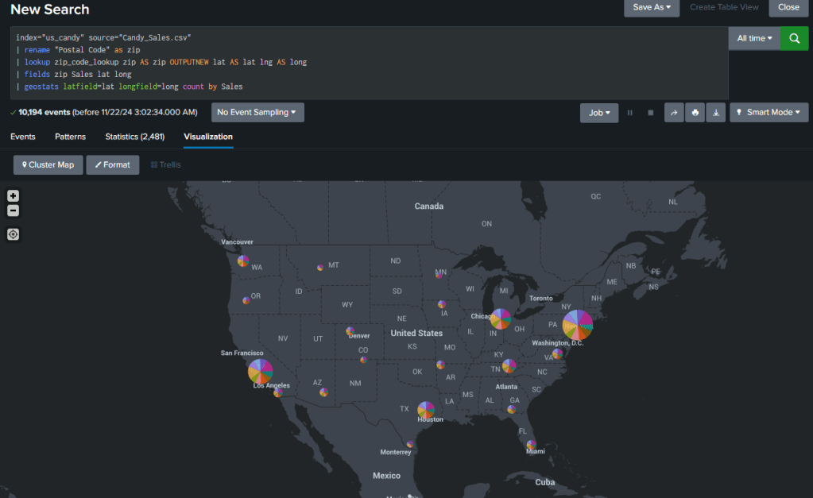
Task: Zoom in on the map
Action: pos(13,196)
